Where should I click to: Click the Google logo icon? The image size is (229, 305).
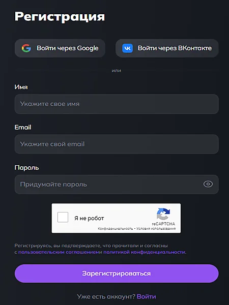pos(26,48)
